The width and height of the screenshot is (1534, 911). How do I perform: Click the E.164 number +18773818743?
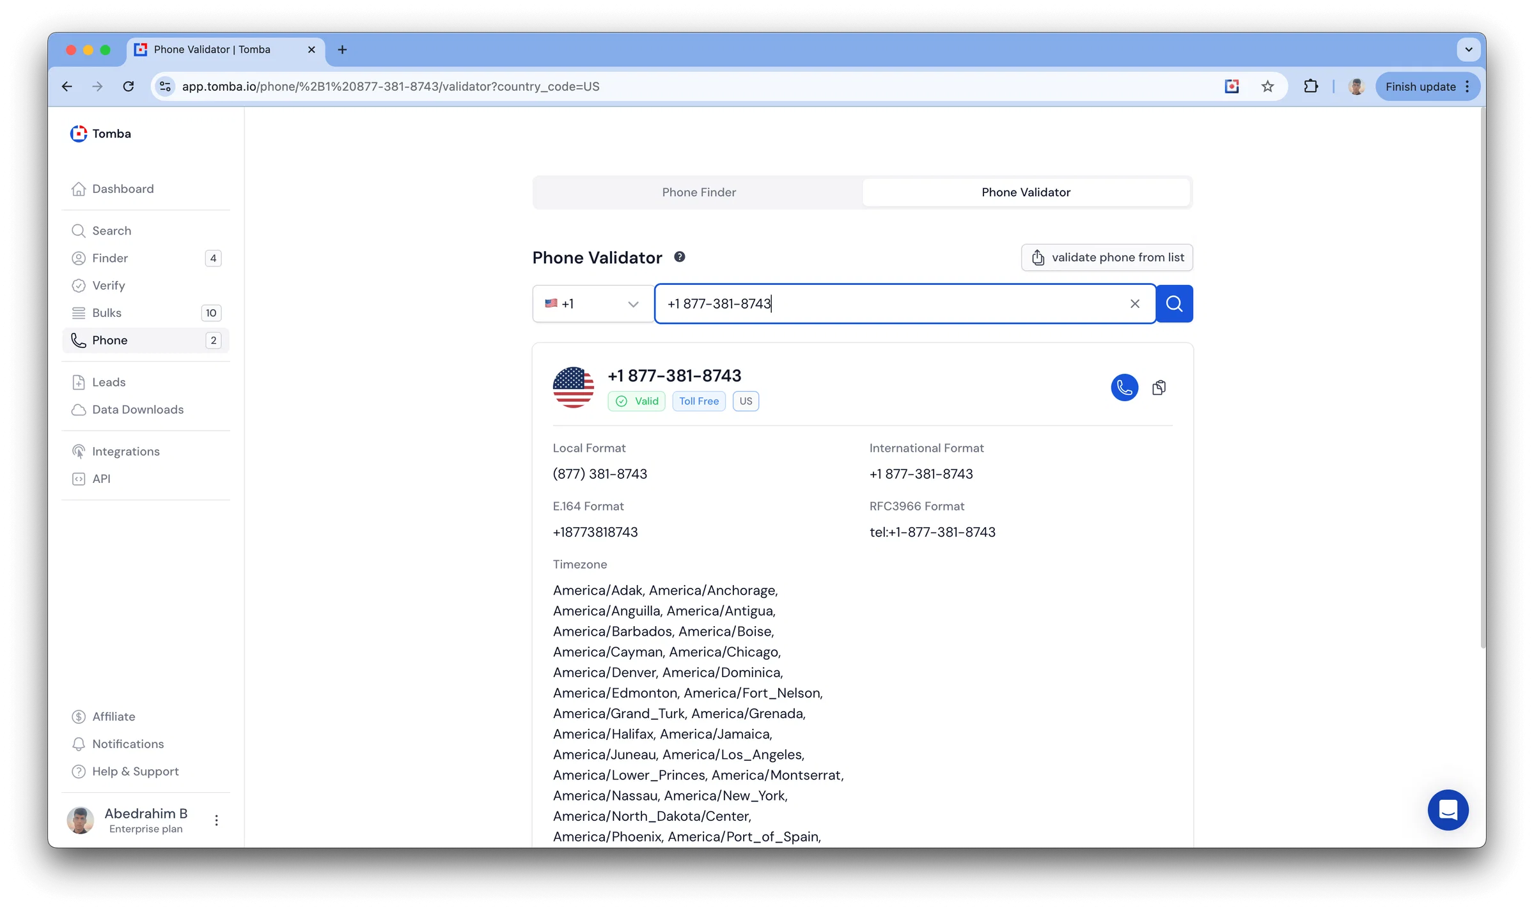coord(595,532)
